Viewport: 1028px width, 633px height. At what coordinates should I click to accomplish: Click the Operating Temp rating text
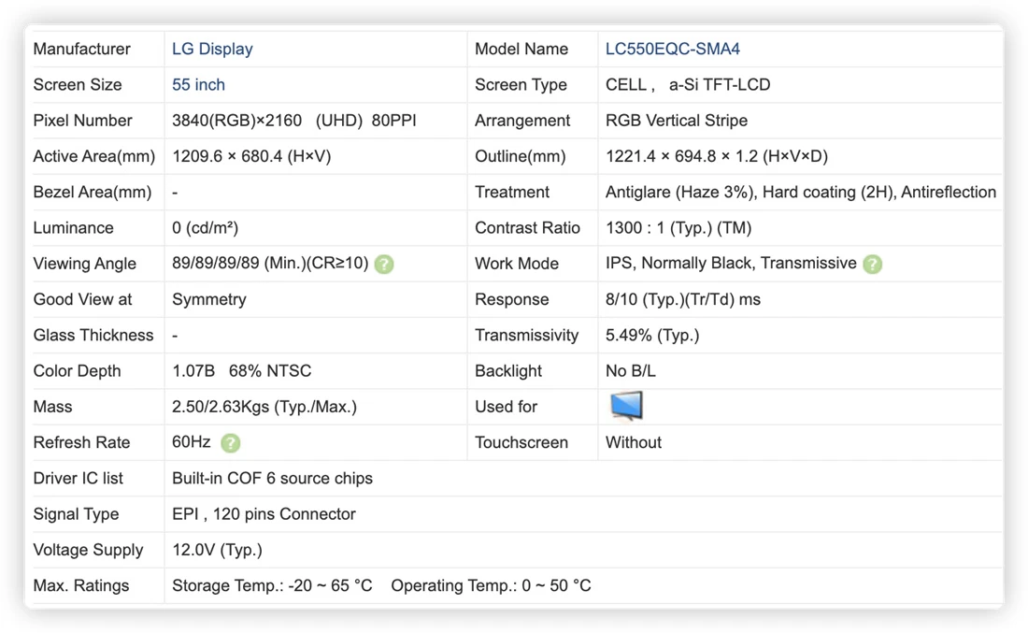pos(491,585)
